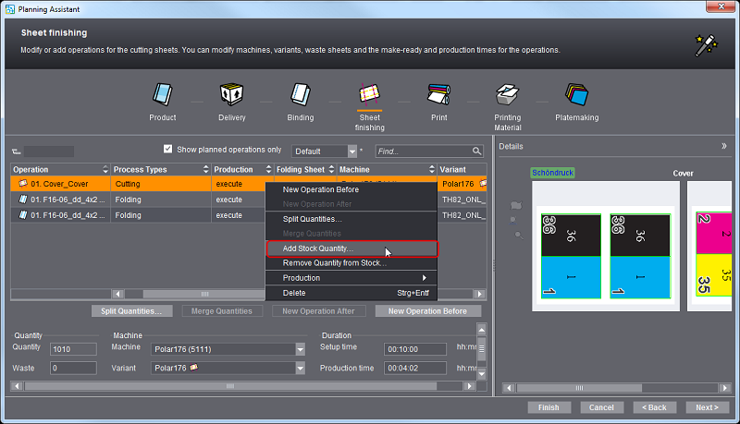
Task: Open the Default filter dropdown
Action: [351, 151]
